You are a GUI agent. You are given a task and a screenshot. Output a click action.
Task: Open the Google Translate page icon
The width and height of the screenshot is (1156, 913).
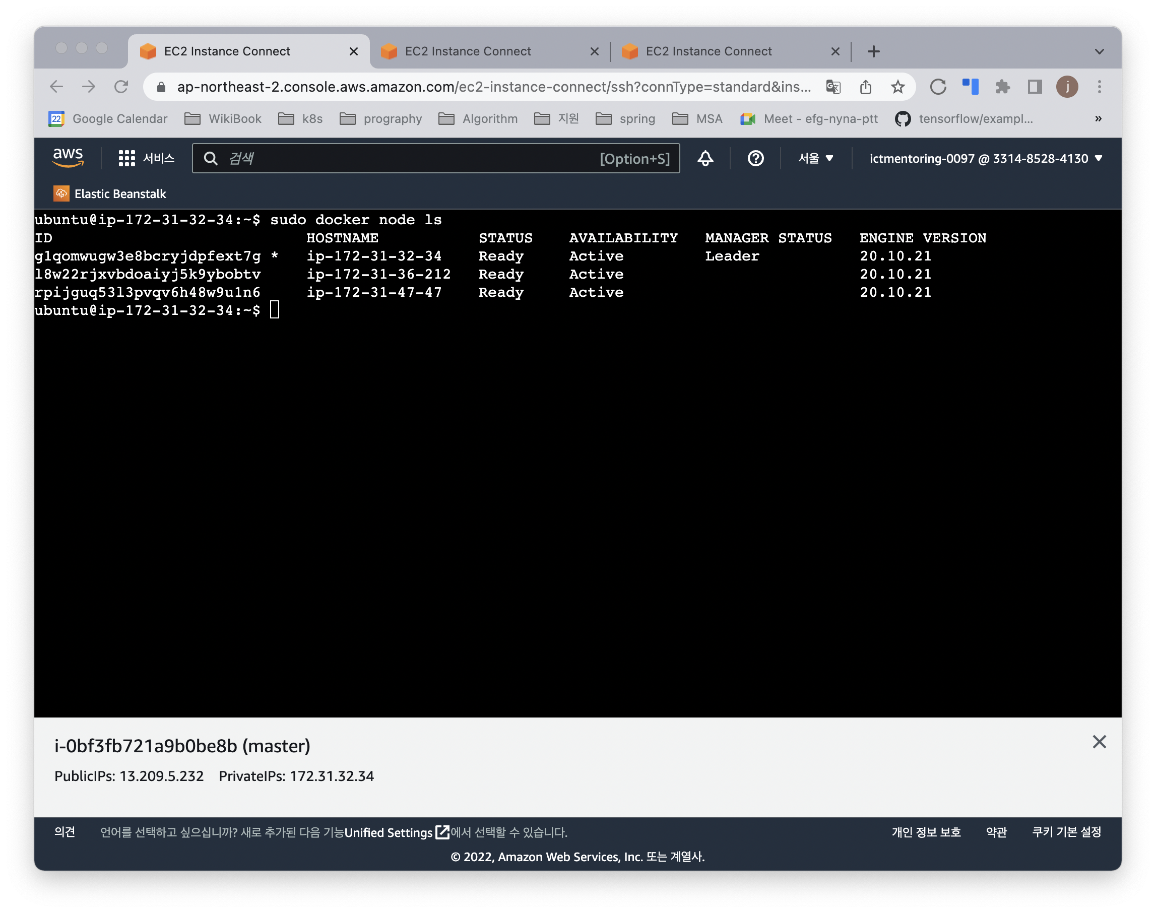[833, 87]
